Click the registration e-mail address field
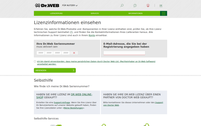 click(124, 53)
